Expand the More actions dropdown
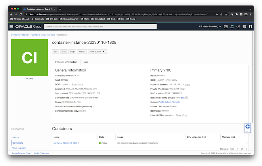The width and height of the screenshot is (262, 166). [97, 52]
